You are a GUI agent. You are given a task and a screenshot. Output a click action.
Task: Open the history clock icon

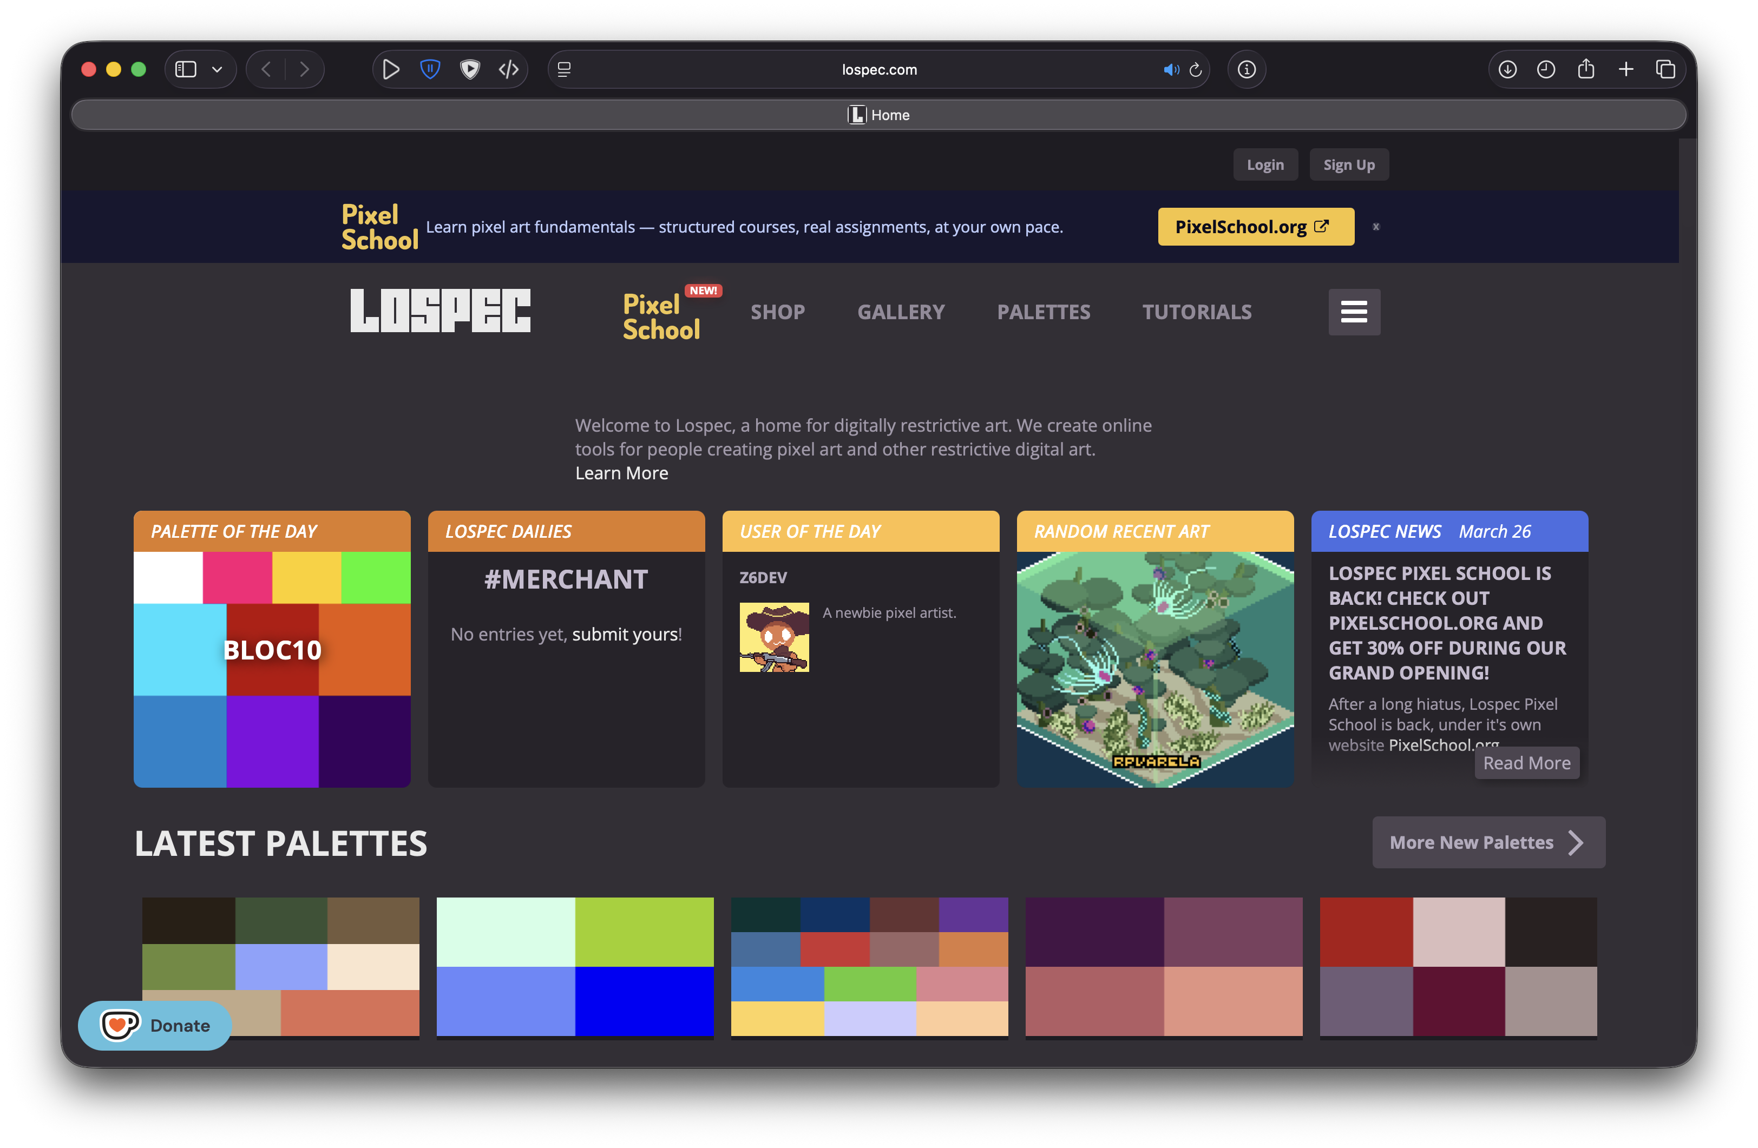[1546, 69]
